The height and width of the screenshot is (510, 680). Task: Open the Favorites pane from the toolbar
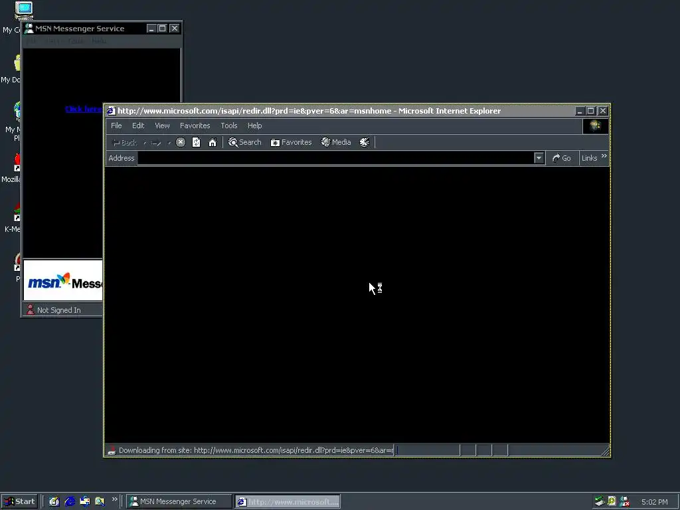[x=291, y=142]
